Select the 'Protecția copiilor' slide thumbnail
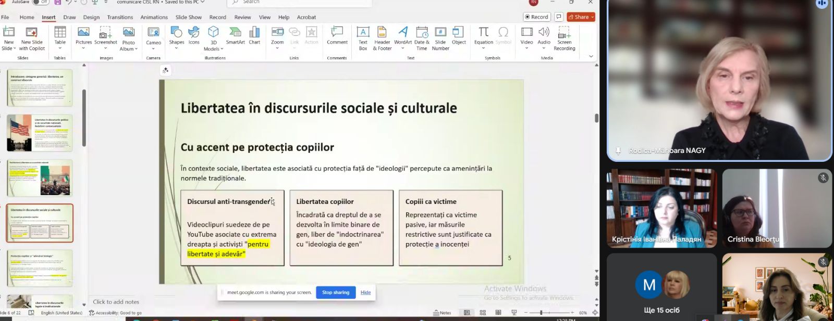The image size is (834, 321). 40,268
